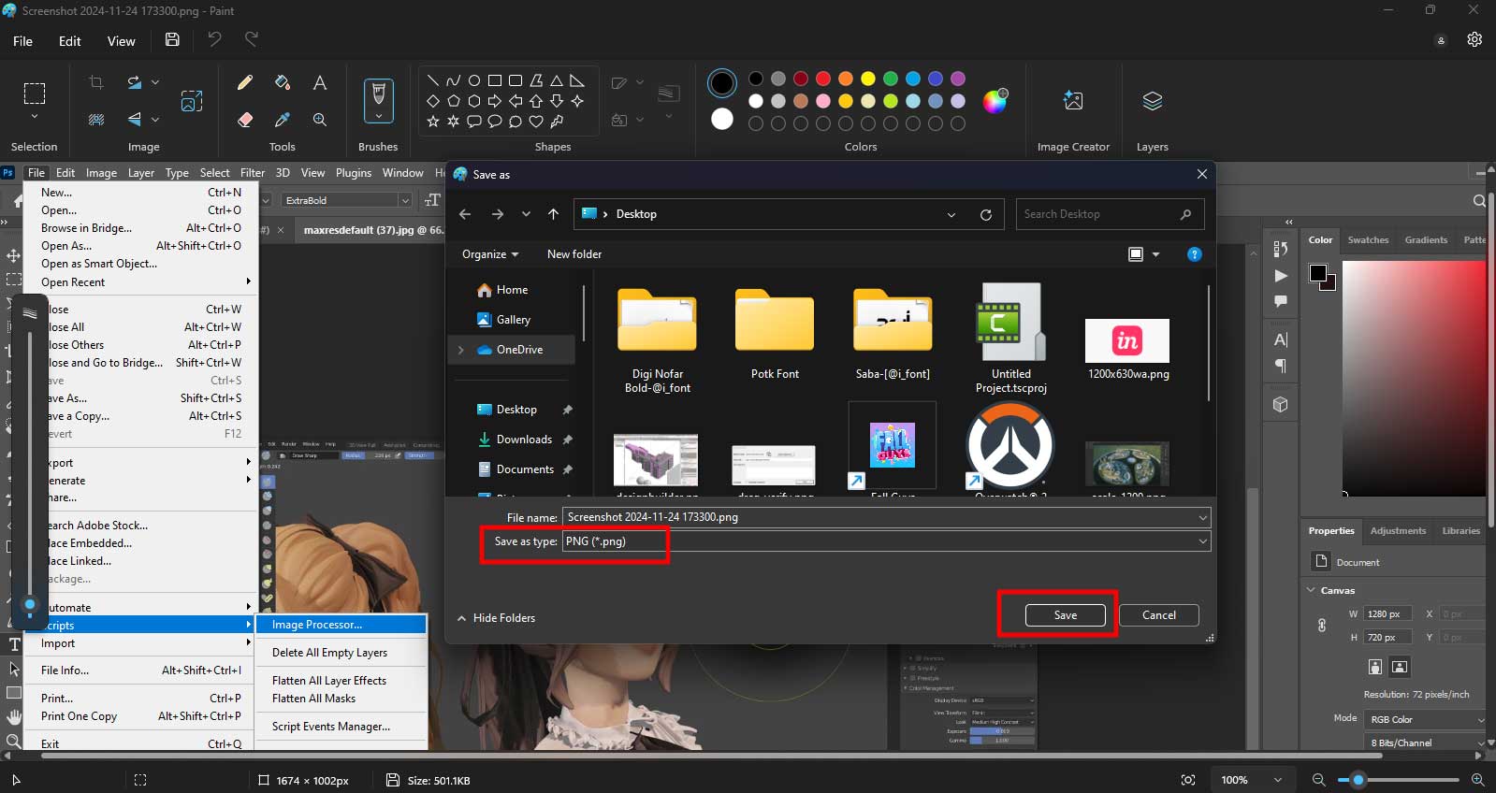Zoom in using the plus icon
Screen dimensions: 1496x793
pos(1478,780)
